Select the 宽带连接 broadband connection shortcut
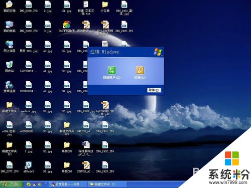The image size is (251, 188). [10, 85]
